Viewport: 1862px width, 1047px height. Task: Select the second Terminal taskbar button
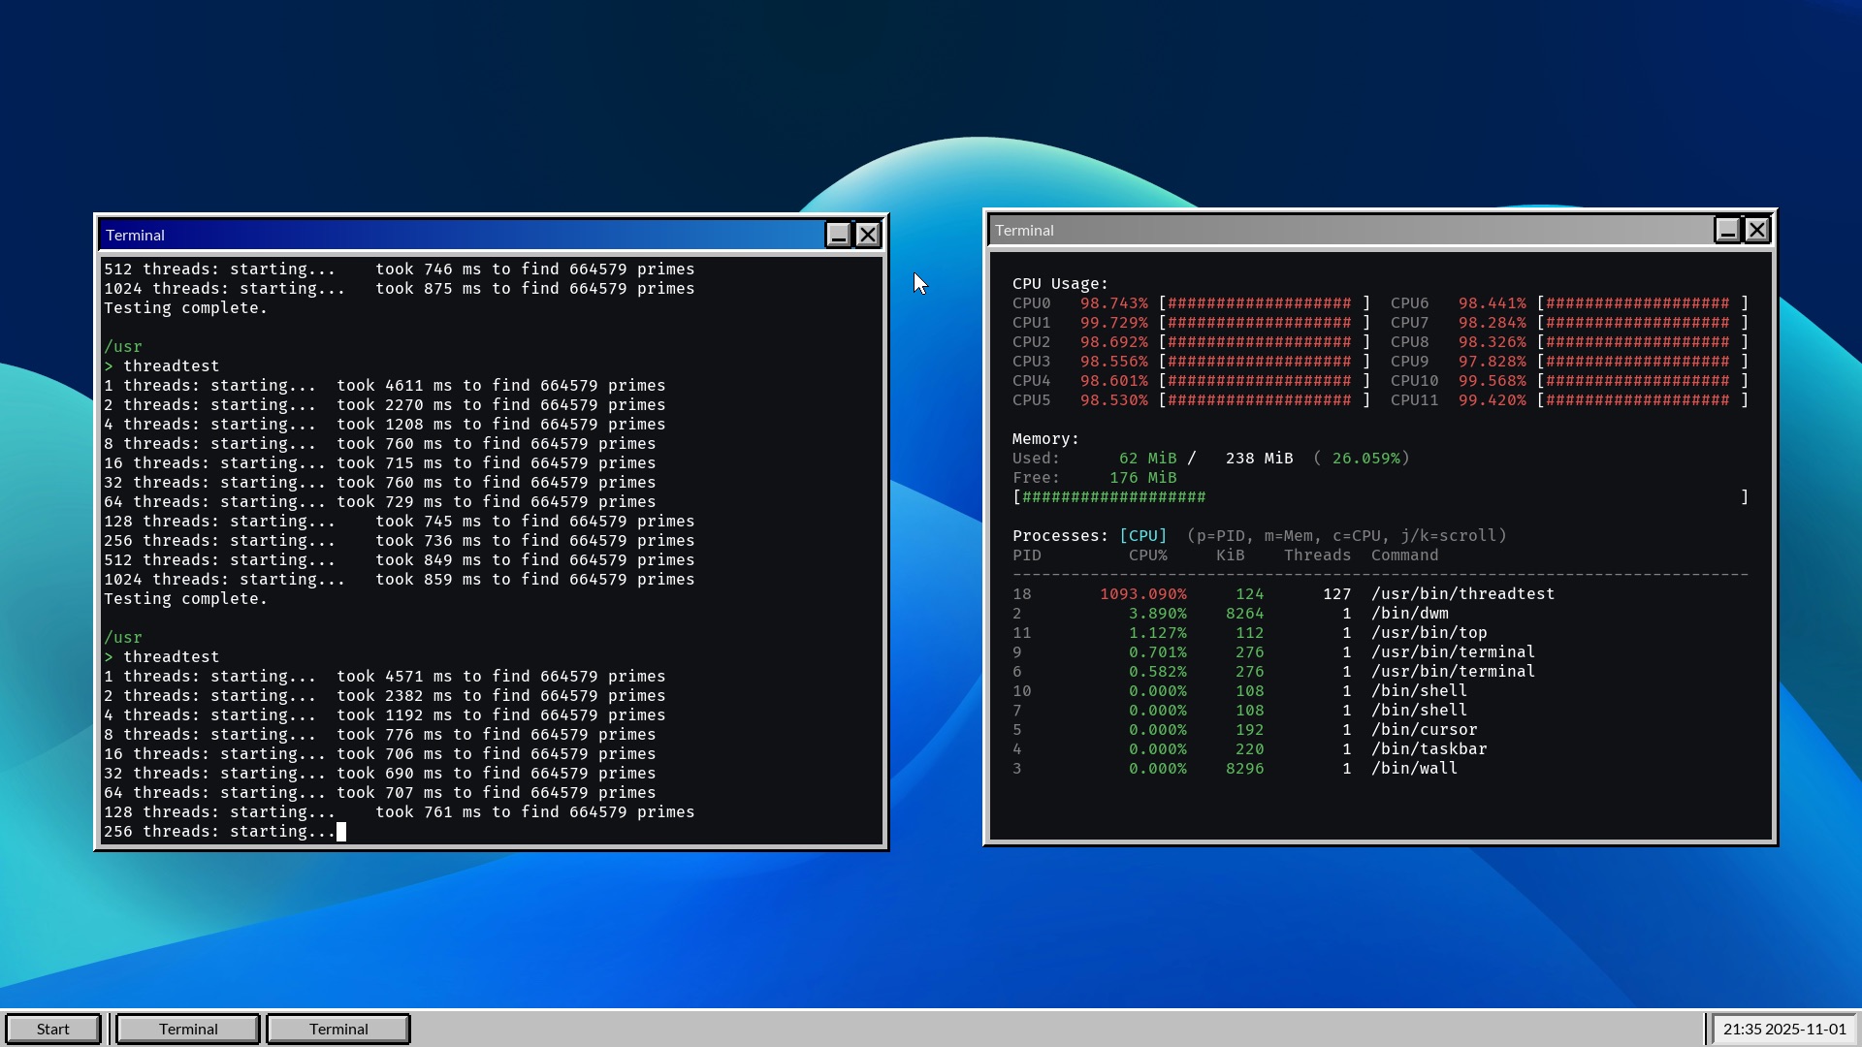[x=338, y=1029]
